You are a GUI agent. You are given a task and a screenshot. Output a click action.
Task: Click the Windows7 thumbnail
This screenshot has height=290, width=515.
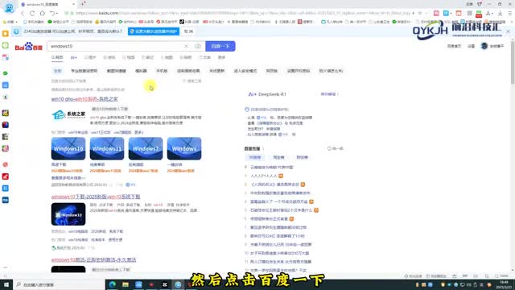(x=146, y=148)
